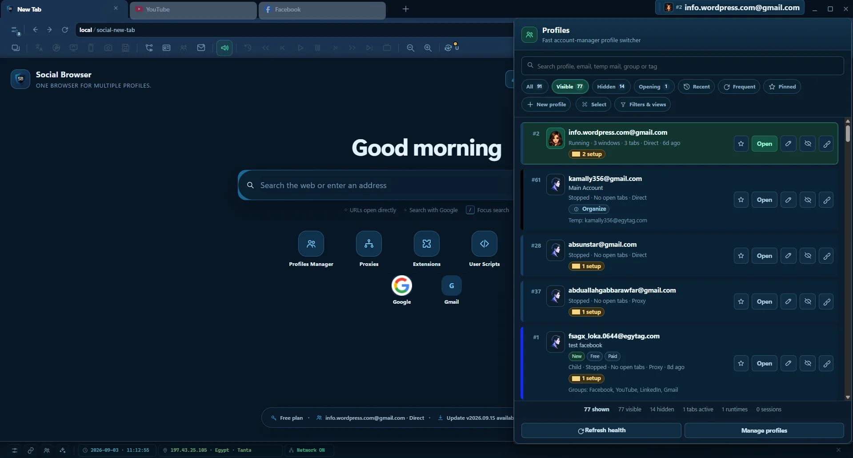The height and width of the screenshot is (458, 853).
Task: Open the User Scripts shortcut
Action: 485,249
